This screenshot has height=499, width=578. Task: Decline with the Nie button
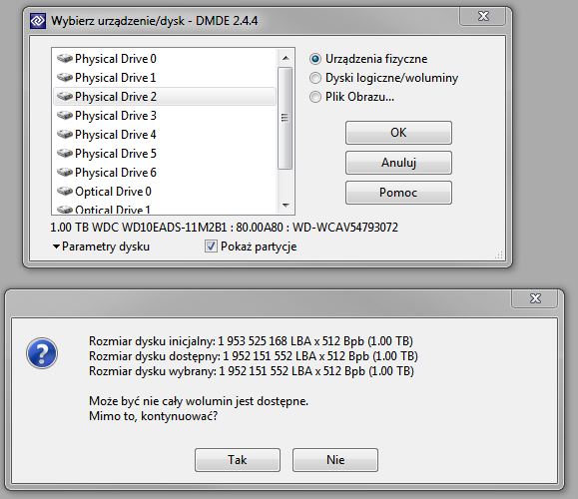point(335,459)
